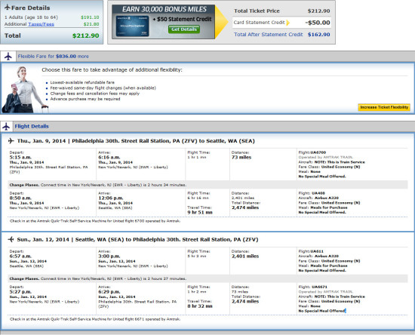415x335 pixels.
Task: Click Total After Statement Credit $162.90
Action: 318,35
